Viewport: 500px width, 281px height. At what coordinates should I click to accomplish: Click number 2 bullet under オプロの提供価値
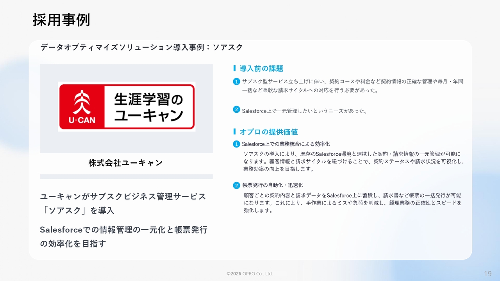(x=236, y=185)
